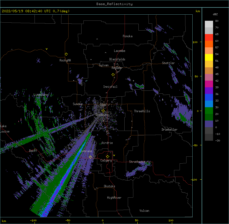The height and width of the screenshot is (224, 229).
Task: Pick the slate purple 10–0 dBZ swatch
Action: click(209, 124)
